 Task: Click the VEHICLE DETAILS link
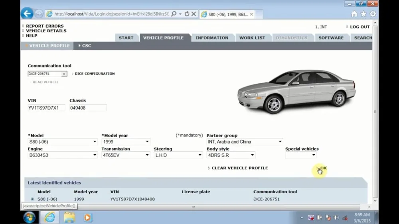(46, 31)
